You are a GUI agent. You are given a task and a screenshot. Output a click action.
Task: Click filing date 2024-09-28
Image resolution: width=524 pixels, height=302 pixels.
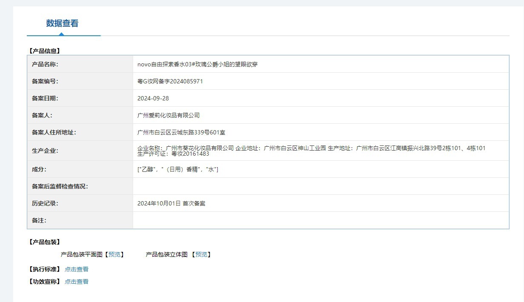click(153, 98)
